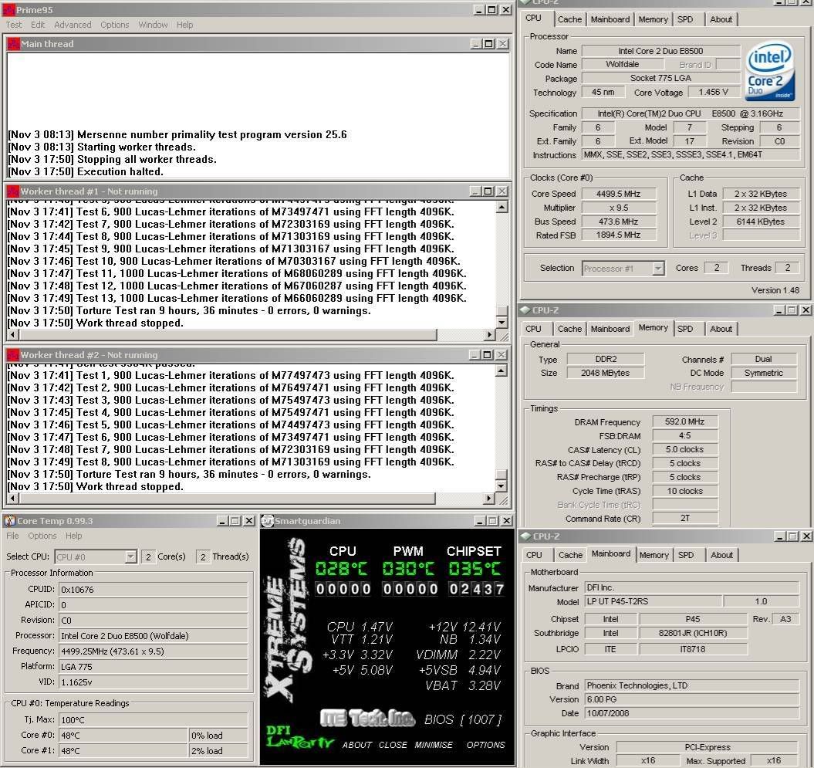Click the CPU-Z Memory window title icon

525,310
